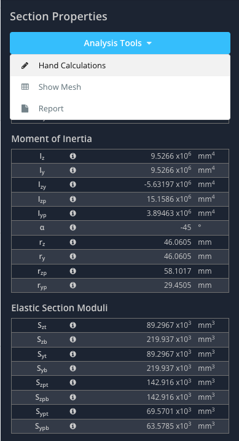Click the info icon beside Sypb
This screenshot has height=441, width=239.
click(x=72, y=426)
